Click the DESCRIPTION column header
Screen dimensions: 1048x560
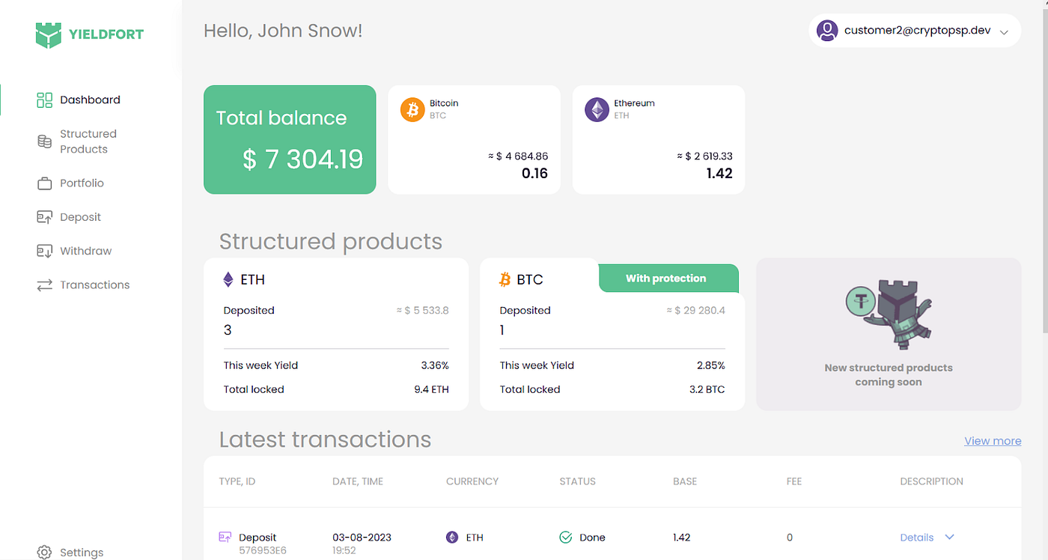pos(932,481)
